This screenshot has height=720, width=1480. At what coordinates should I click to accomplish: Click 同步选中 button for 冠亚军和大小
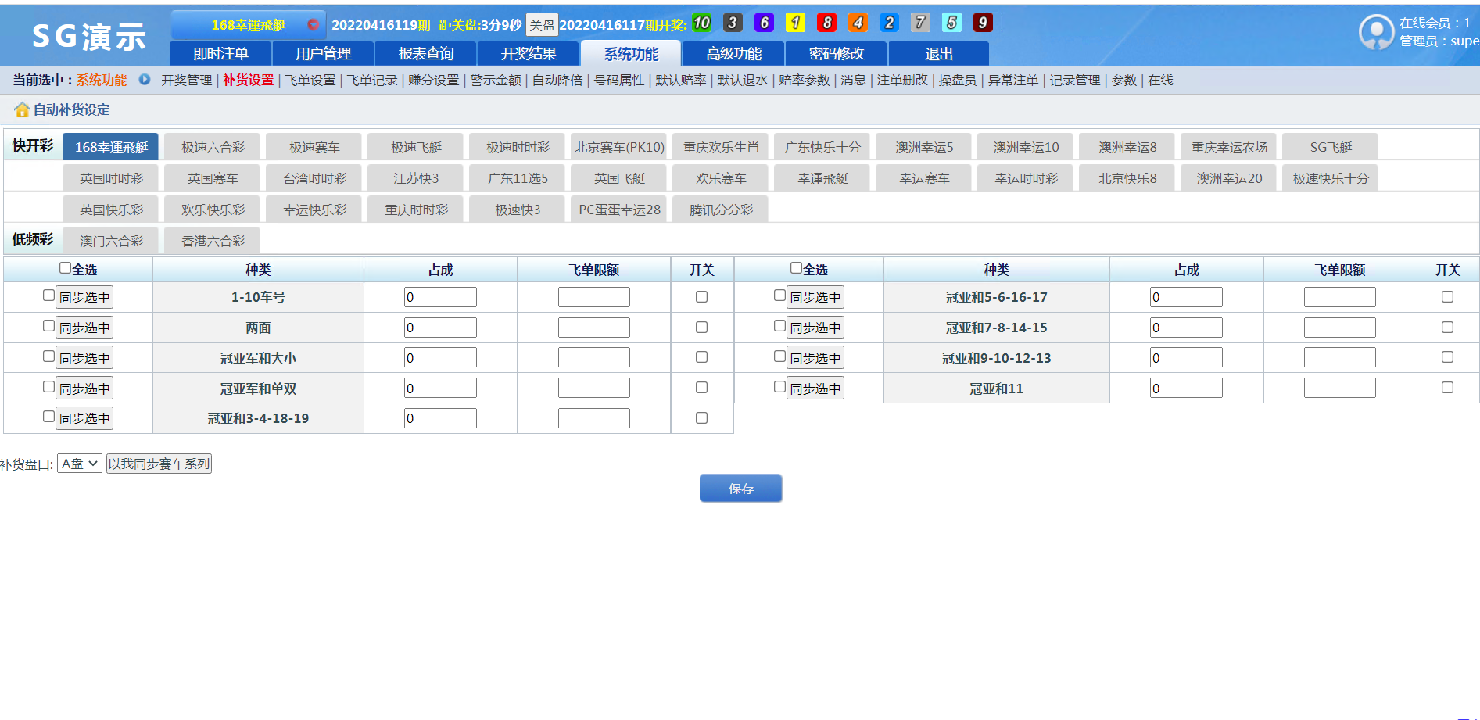tap(84, 358)
